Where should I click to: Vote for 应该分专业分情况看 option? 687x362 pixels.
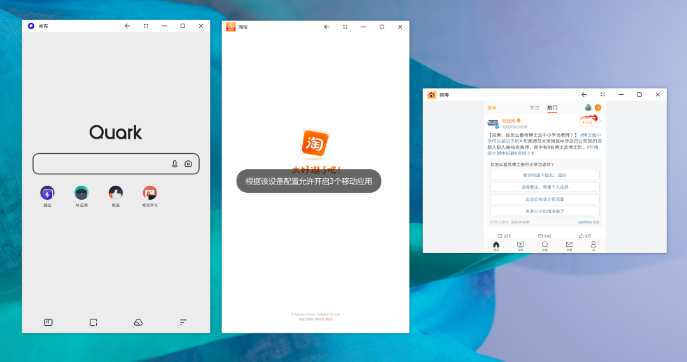coord(545,199)
